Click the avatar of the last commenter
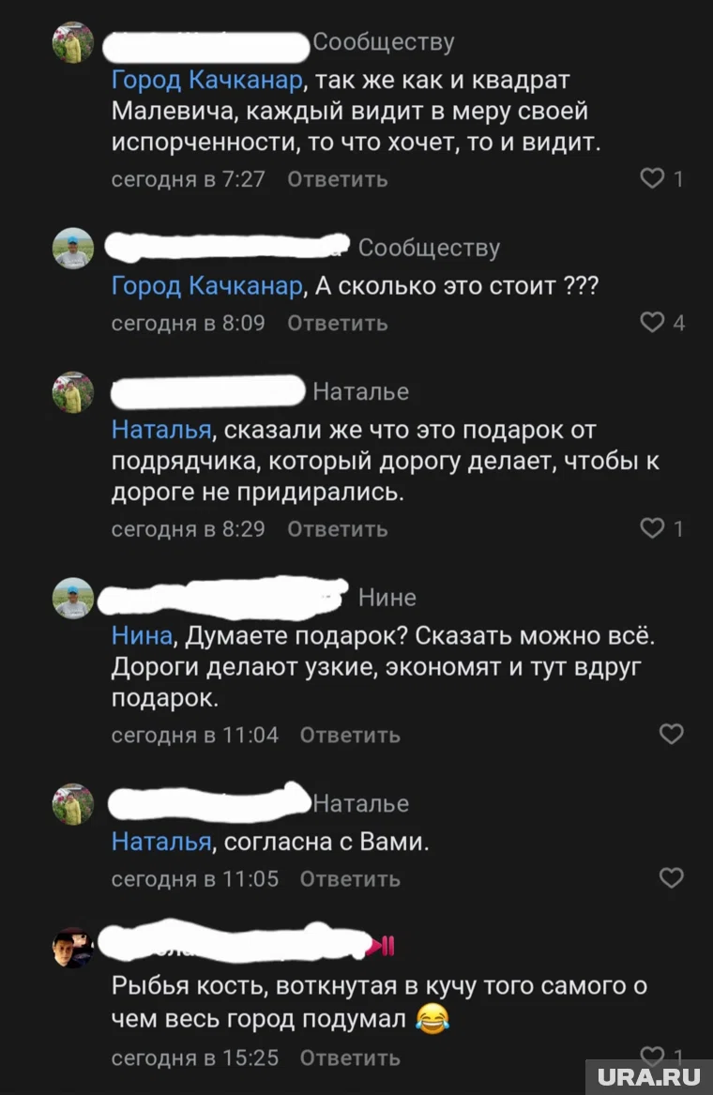 (72, 948)
